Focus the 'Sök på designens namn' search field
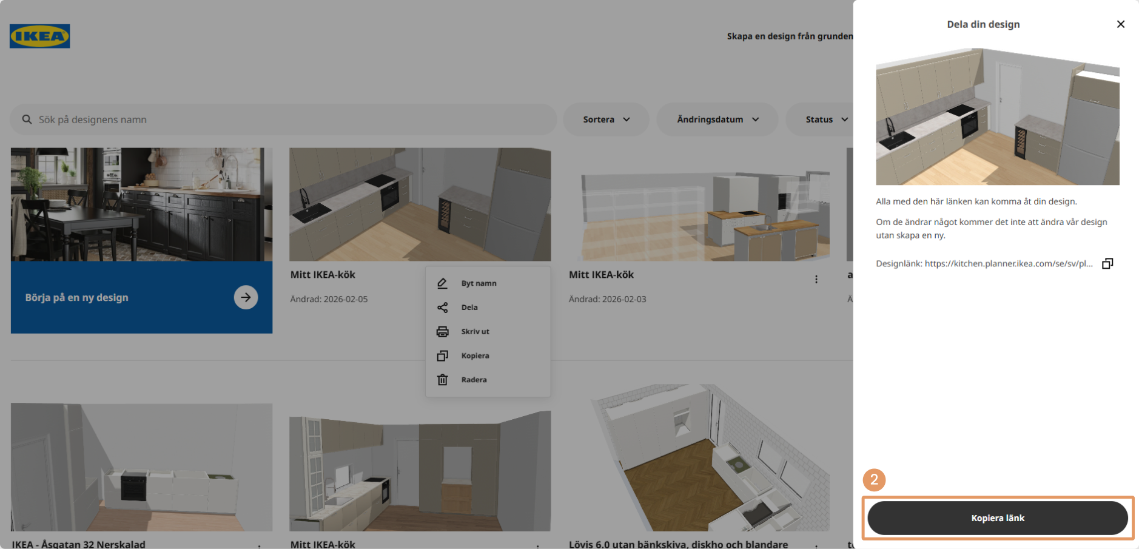Screen dimensions: 1139x549 [x=283, y=120]
